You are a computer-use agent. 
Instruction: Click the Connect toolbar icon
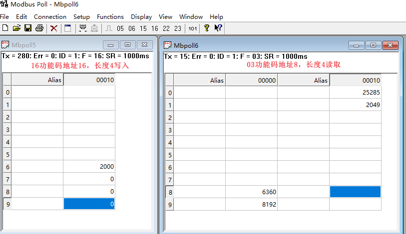click(x=83, y=28)
